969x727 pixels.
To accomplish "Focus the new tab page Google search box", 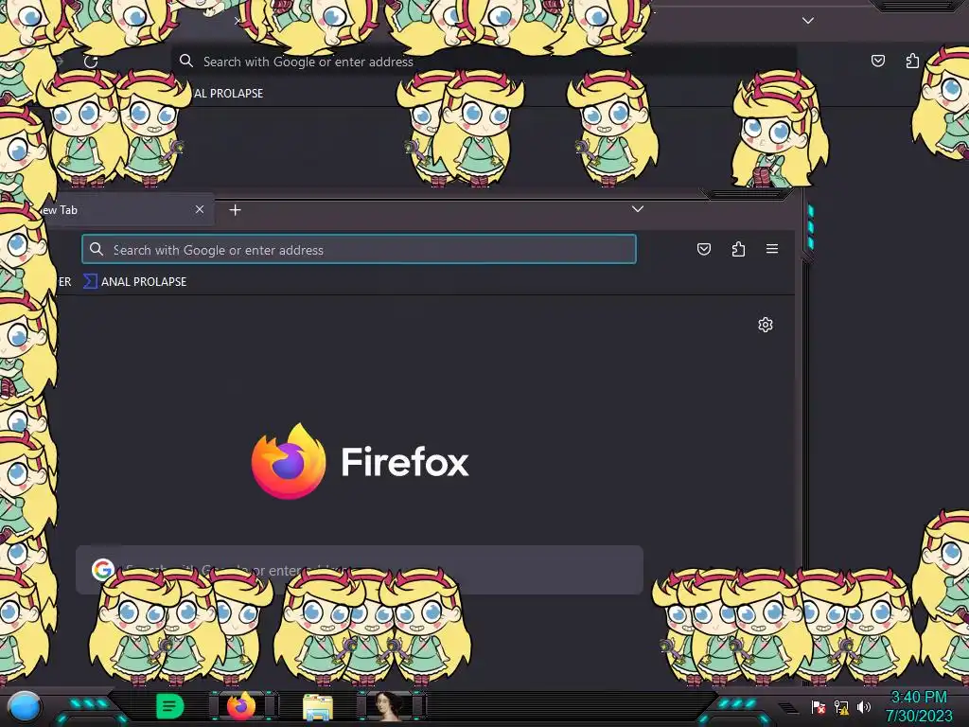I will click(x=359, y=569).
